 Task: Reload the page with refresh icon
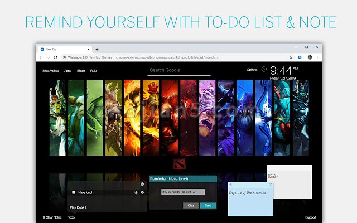(x=55, y=57)
